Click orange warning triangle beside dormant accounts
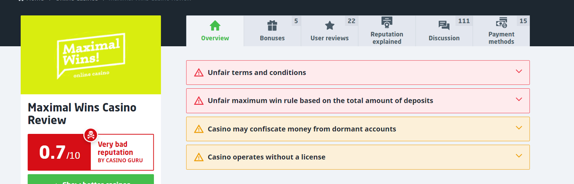 click(x=199, y=129)
